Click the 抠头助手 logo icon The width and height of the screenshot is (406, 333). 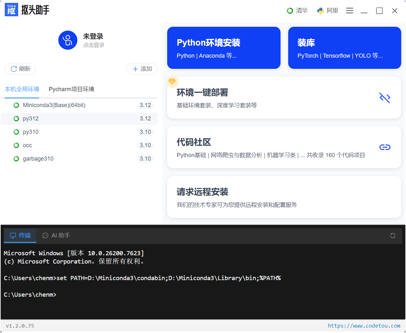point(11,10)
